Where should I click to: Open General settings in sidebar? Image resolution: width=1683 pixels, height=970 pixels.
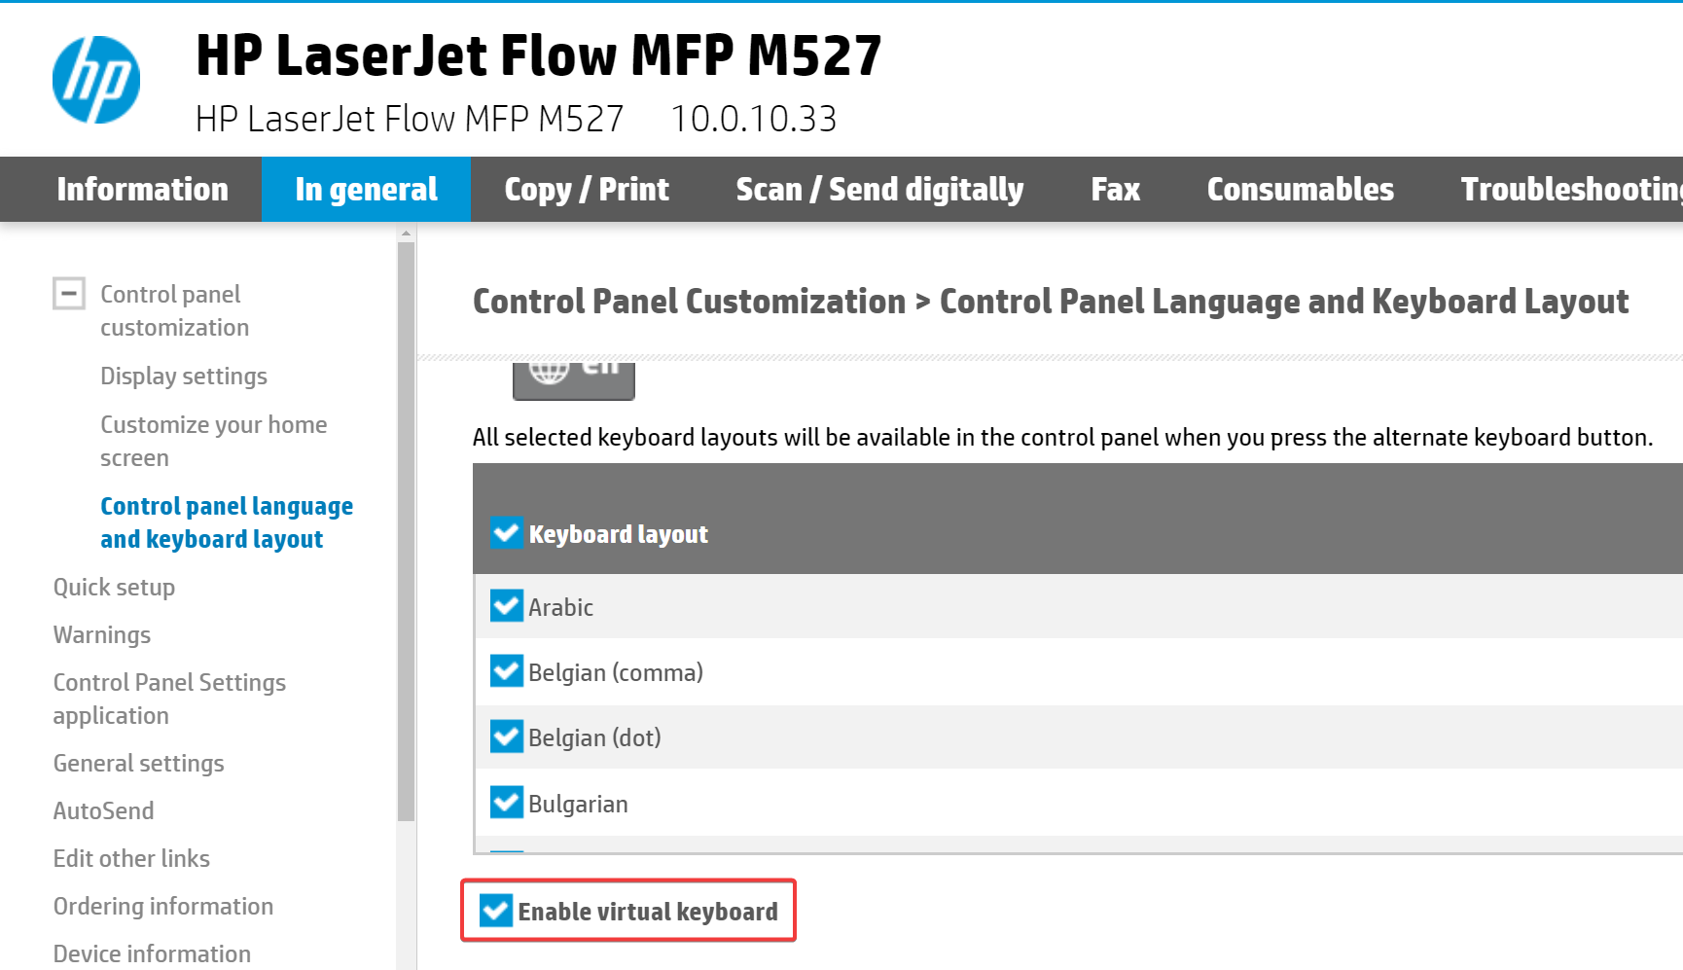click(138, 763)
